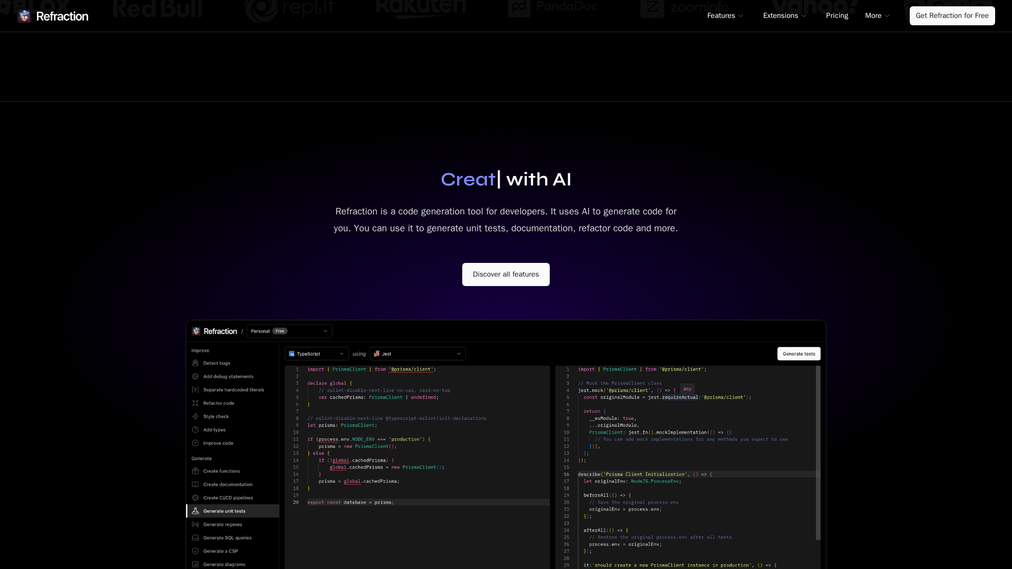This screenshot has height=569, width=1012.
Task: Open the Jest framework dropdown
Action: coord(417,354)
